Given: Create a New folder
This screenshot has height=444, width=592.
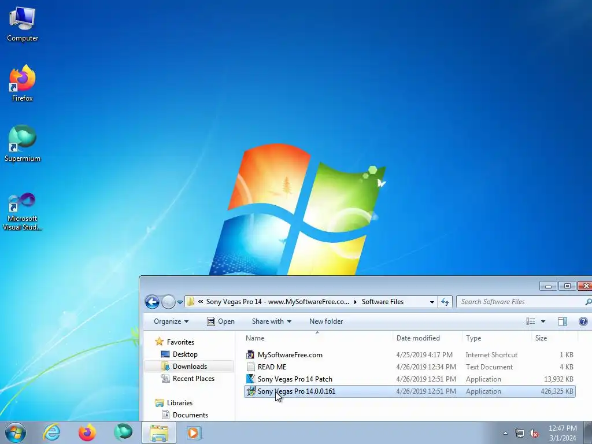Looking at the screenshot, I should point(326,321).
